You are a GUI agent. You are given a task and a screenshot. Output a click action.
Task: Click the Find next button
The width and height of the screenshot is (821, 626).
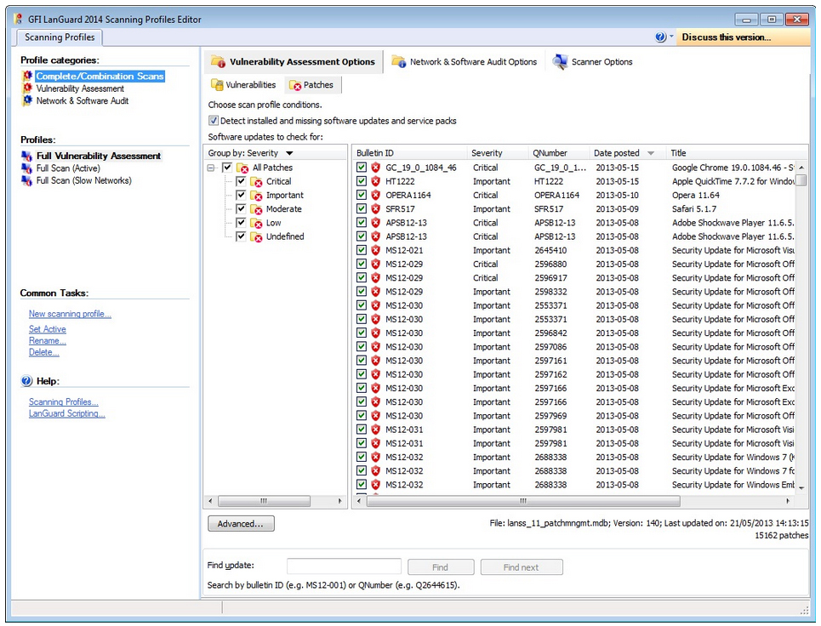pyautogui.click(x=522, y=566)
